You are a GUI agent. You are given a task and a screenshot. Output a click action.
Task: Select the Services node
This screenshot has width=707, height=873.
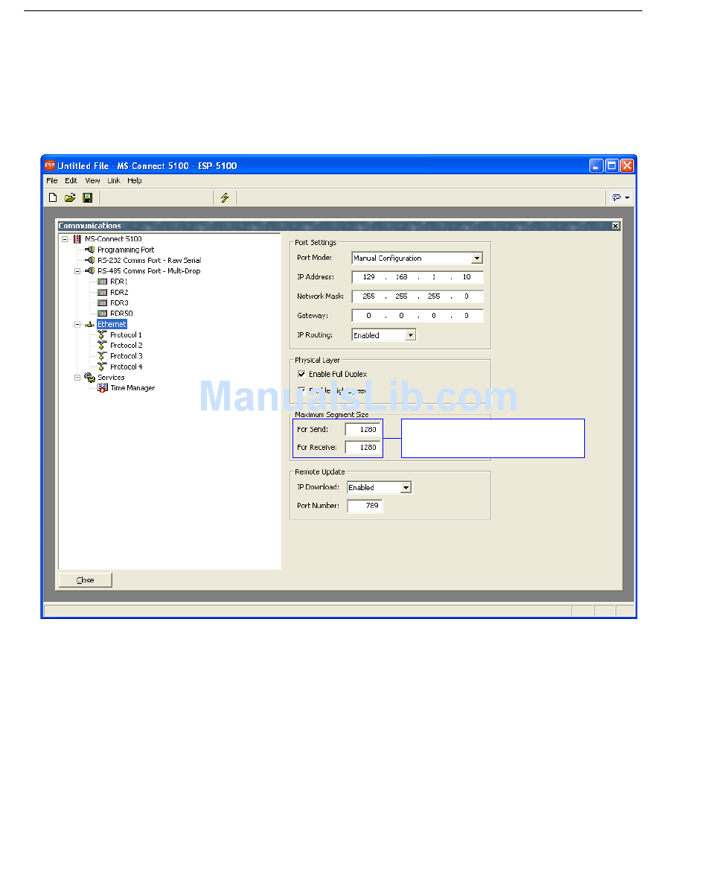click(111, 377)
